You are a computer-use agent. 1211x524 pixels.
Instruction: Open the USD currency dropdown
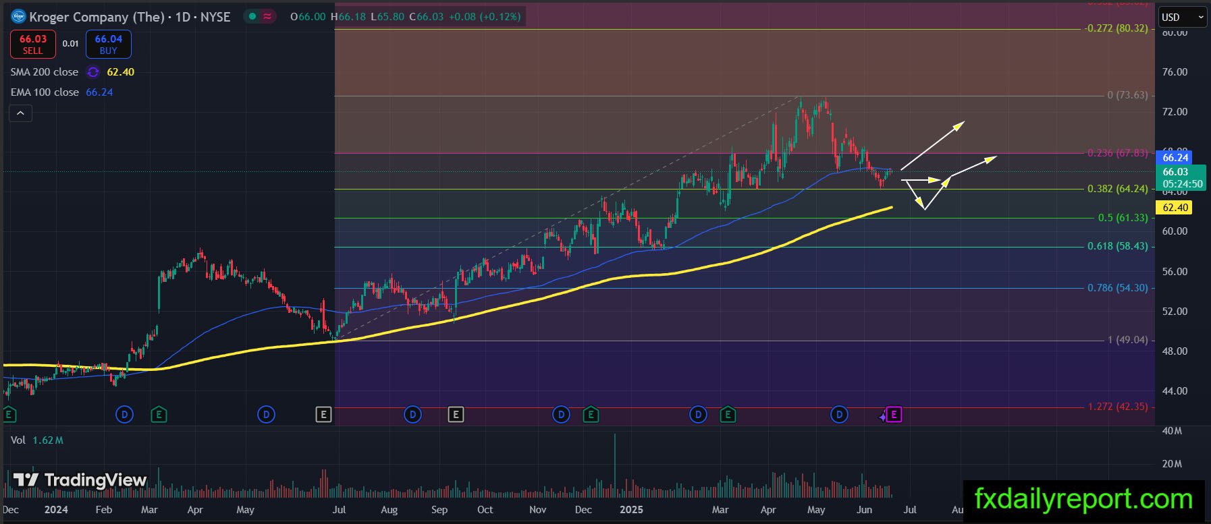coord(1183,17)
